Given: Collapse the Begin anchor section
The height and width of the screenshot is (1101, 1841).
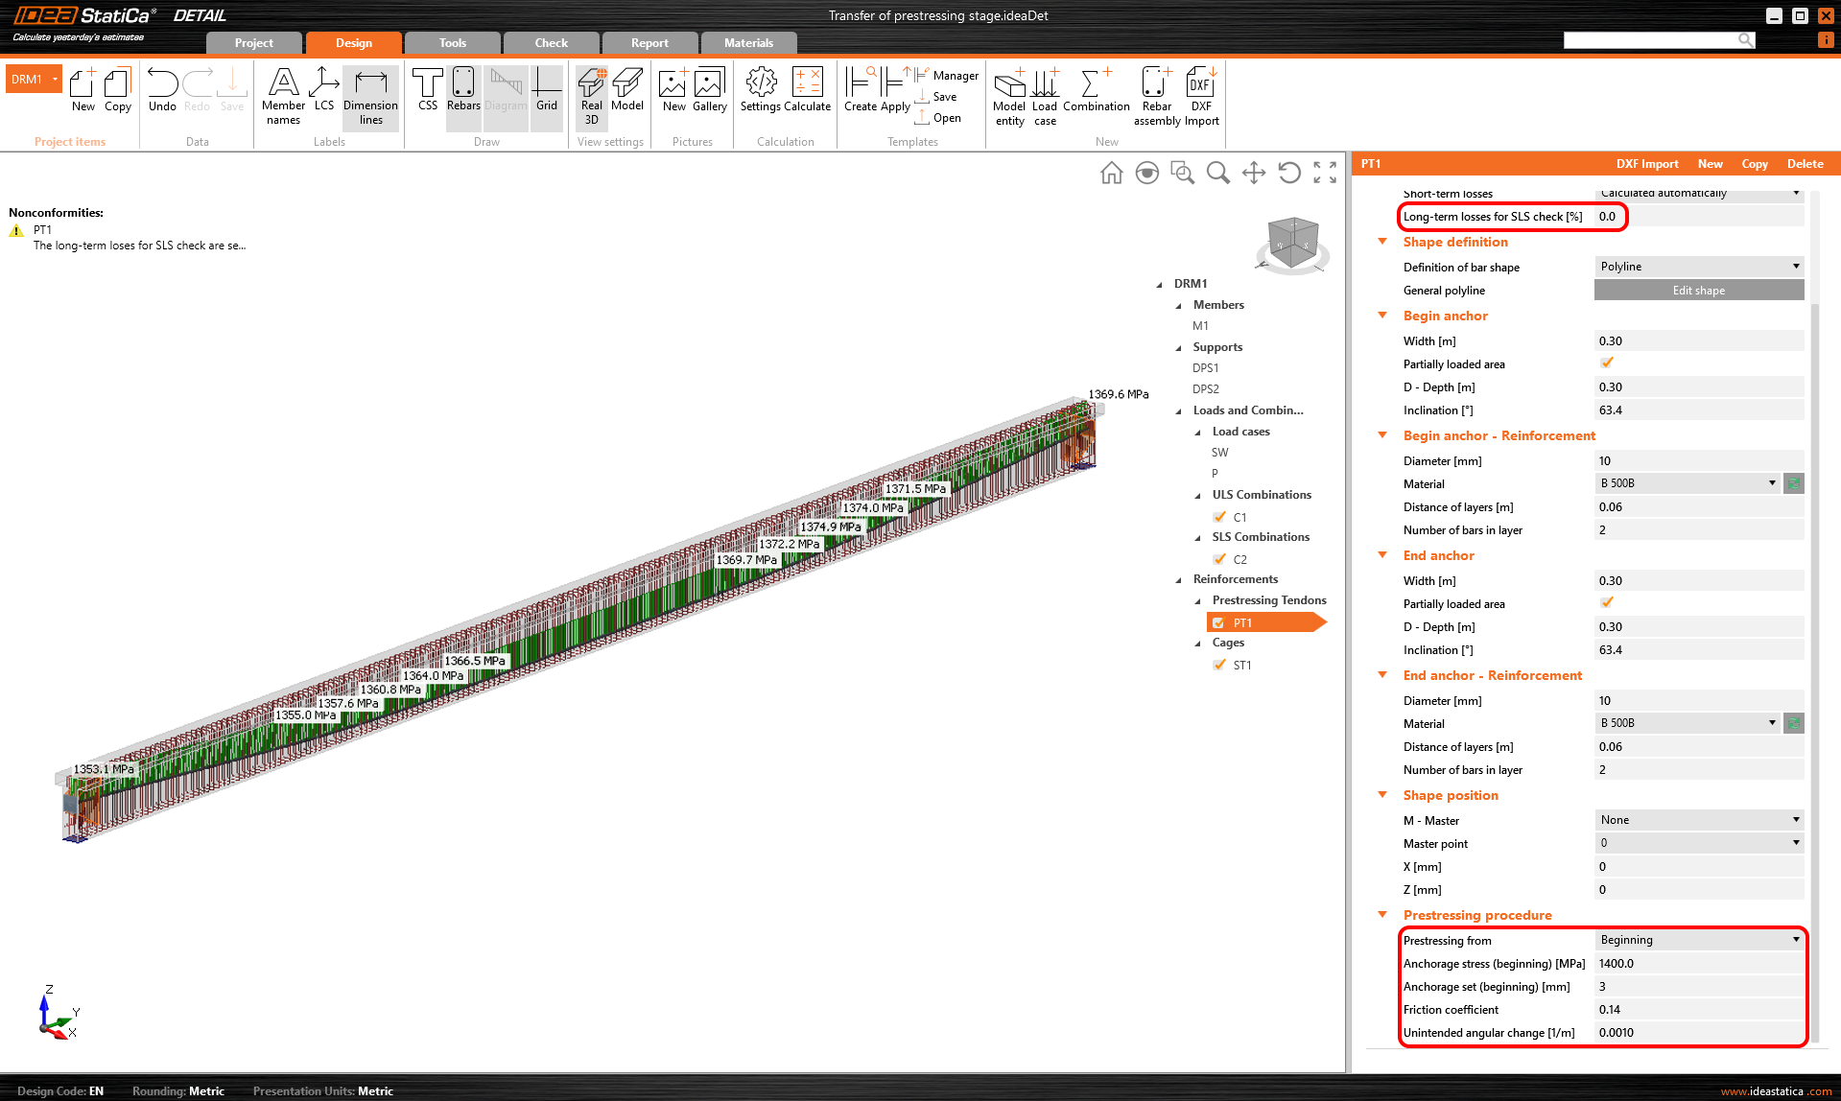Looking at the screenshot, I should click(1382, 316).
